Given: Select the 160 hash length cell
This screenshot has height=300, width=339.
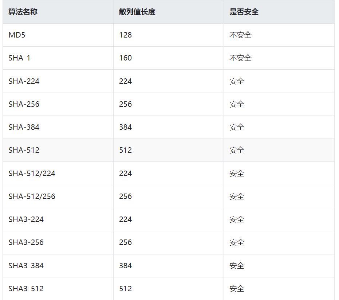Looking at the screenshot, I should point(125,58).
